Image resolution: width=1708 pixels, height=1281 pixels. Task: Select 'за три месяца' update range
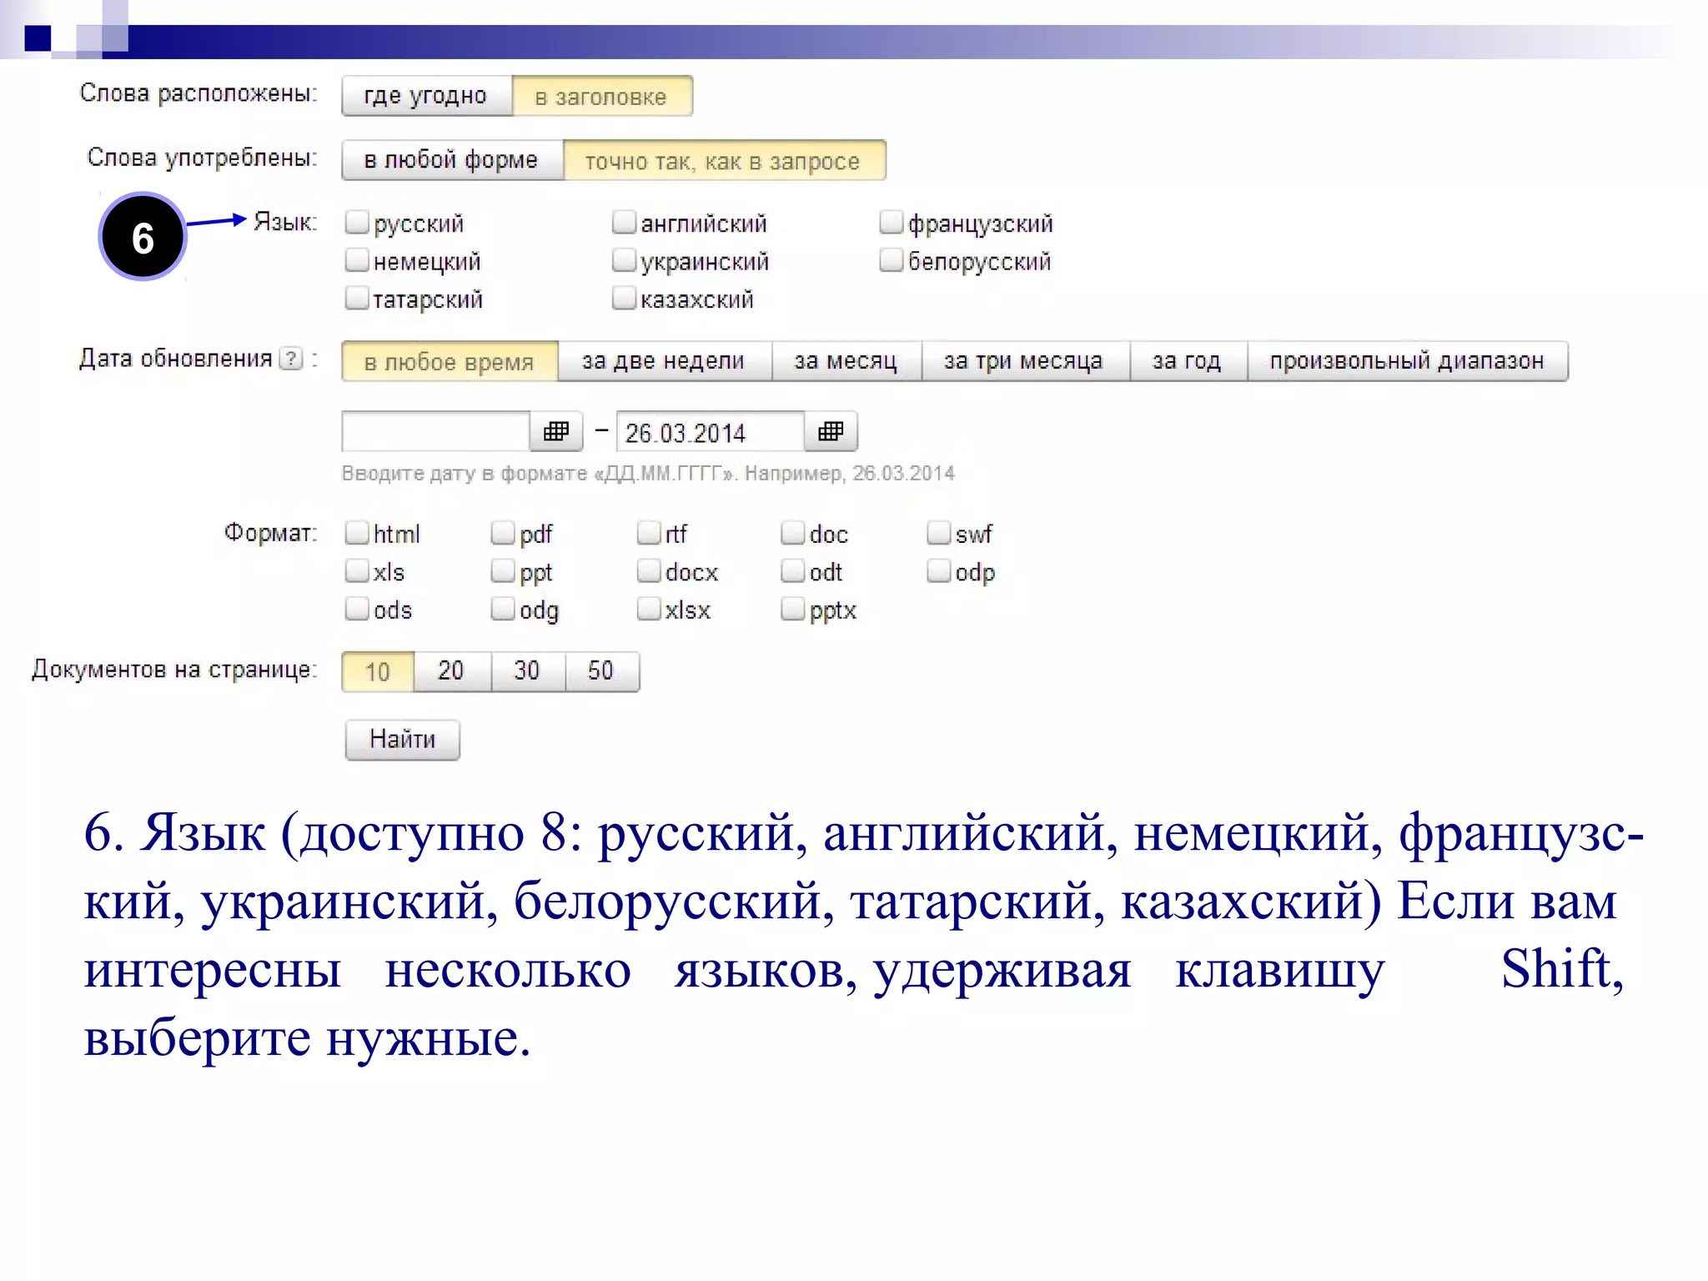1025,361
